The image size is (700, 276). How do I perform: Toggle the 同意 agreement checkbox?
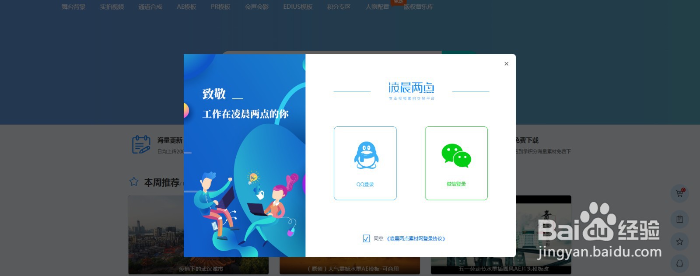[x=366, y=239]
